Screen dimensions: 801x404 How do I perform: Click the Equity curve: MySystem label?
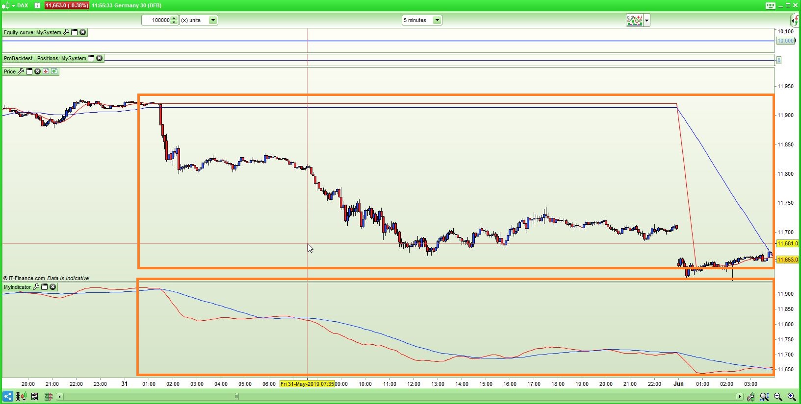click(32, 32)
